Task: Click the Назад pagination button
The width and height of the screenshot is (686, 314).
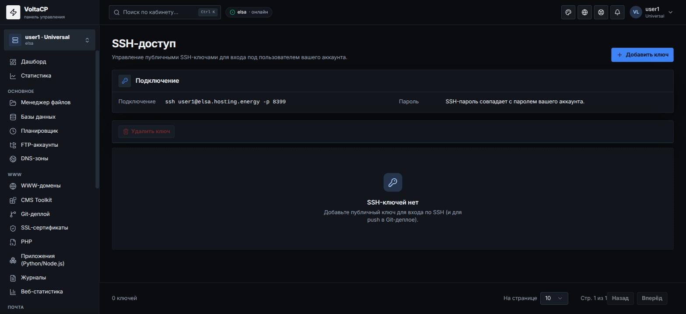Action: point(620,298)
